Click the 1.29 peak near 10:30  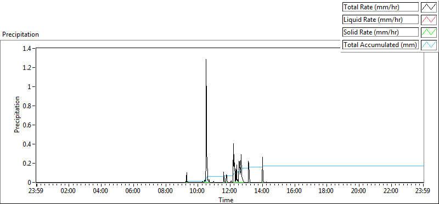(x=206, y=60)
